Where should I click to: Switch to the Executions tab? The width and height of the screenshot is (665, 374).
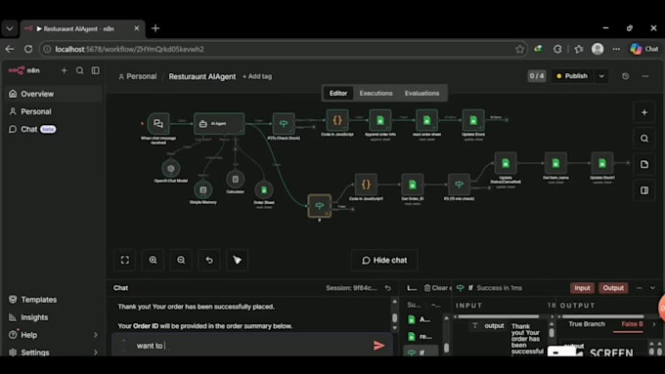click(376, 93)
